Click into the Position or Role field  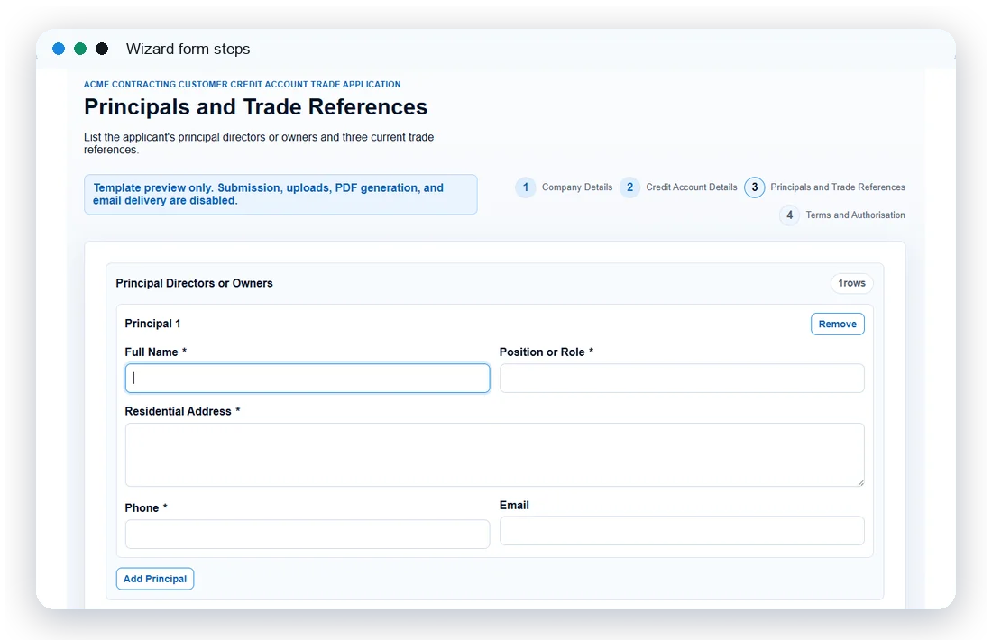[x=682, y=379]
